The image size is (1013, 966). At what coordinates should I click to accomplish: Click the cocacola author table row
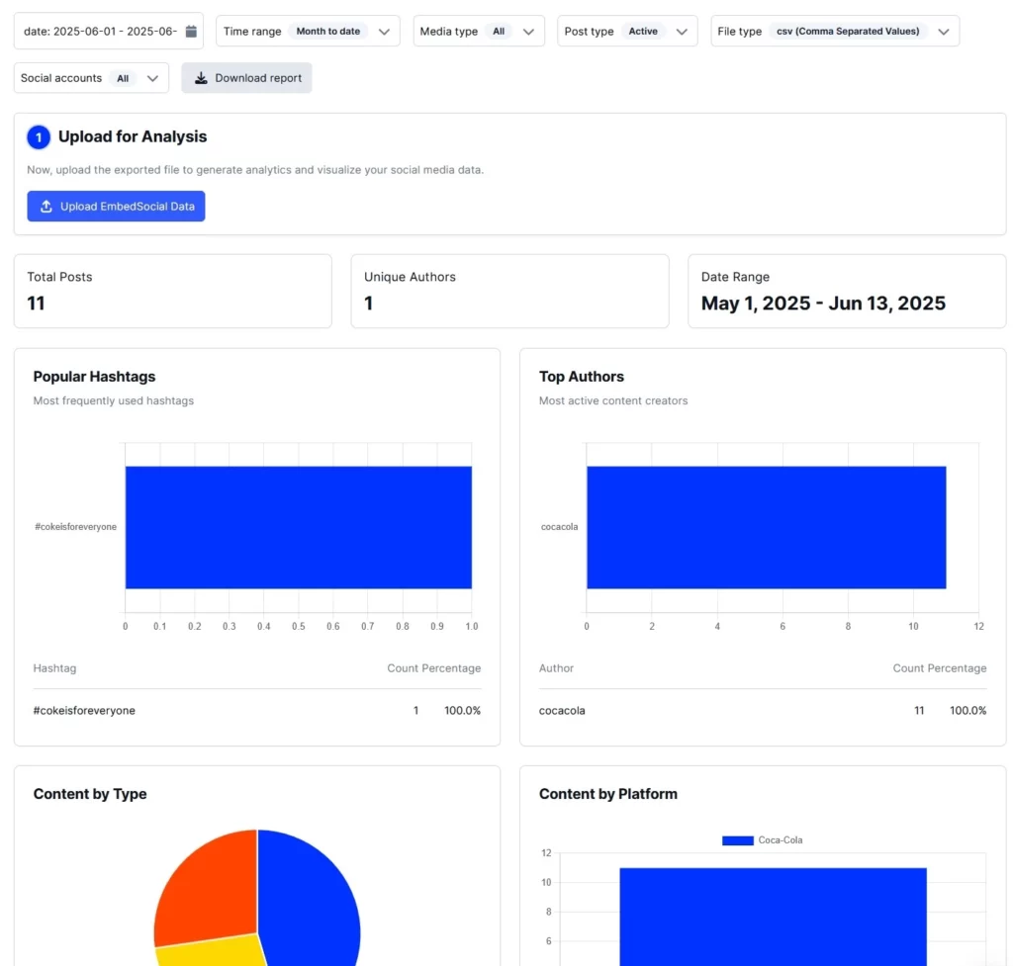click(763, 710)
